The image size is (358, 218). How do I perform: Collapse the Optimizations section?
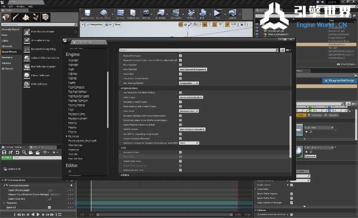122,88
